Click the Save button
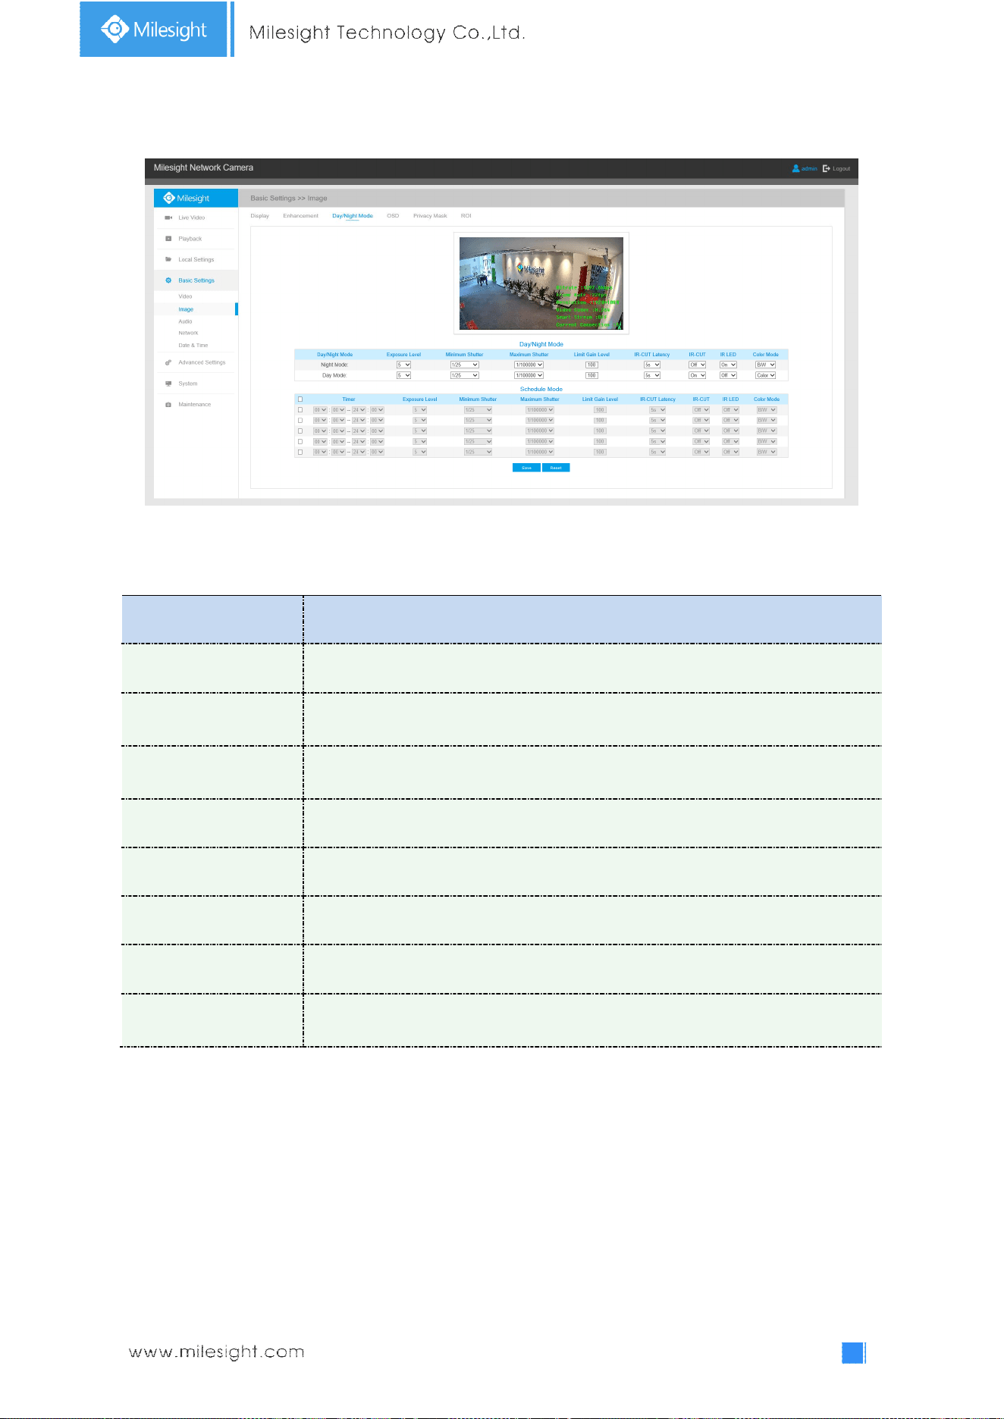Viewport: 1004px width, 1419px height. [526, 468]
